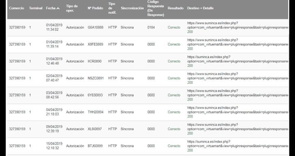The width and height of the screenshot is (295, 156).
Task: Select order number X8FE0889
Action: (x=95, y=45)
